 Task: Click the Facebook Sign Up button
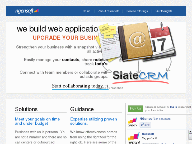coord(135,109)
